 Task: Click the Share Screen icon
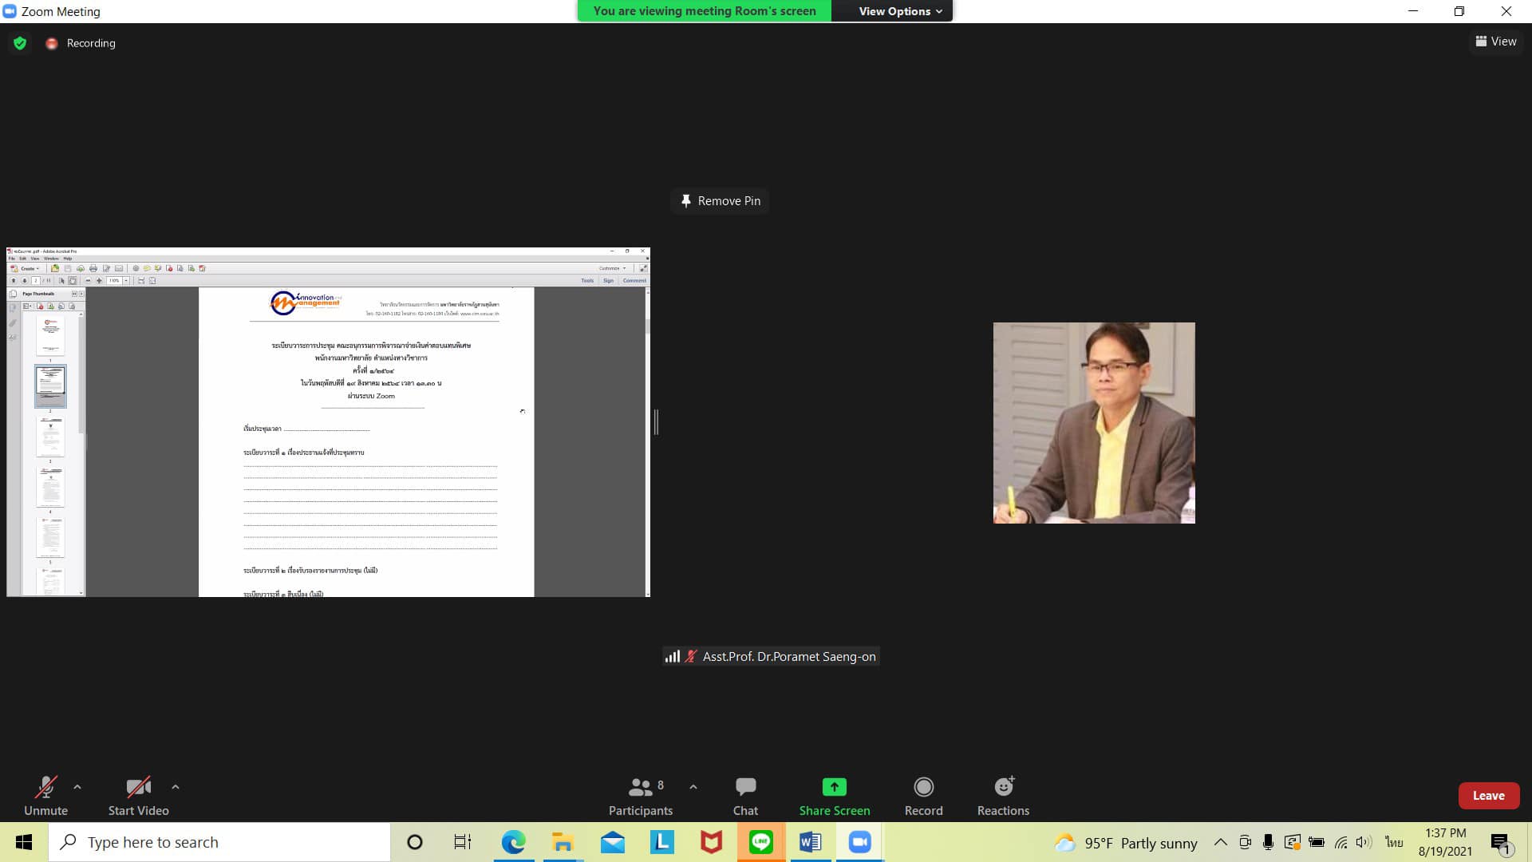click(x=834, y=787)
